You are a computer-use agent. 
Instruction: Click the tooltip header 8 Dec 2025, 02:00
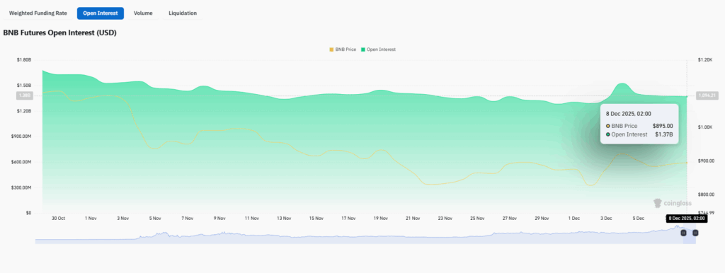628,114
